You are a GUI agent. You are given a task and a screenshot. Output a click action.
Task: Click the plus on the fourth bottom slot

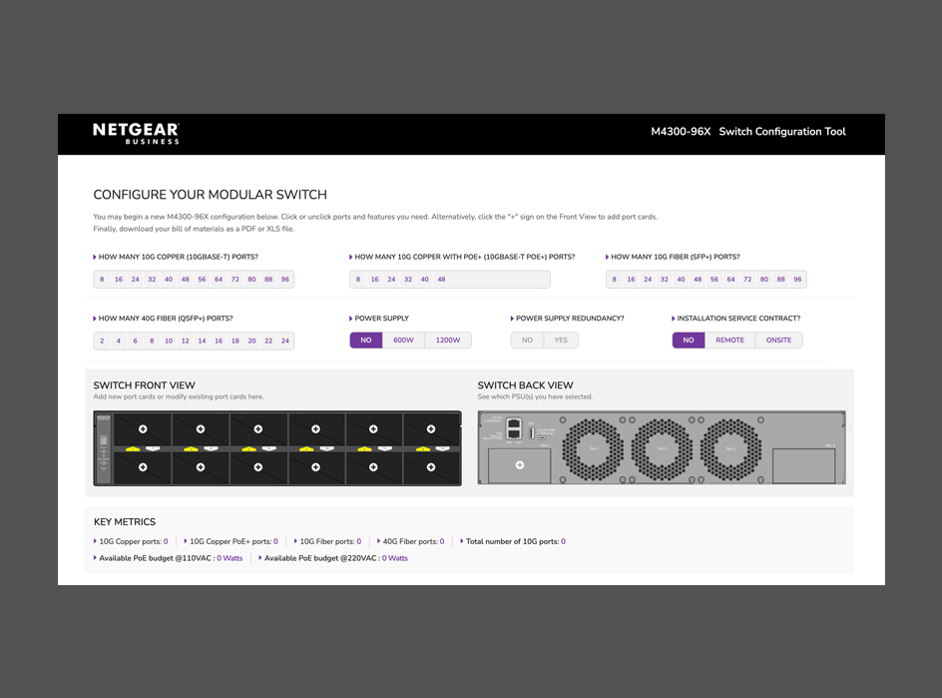[x=316, y=467]
